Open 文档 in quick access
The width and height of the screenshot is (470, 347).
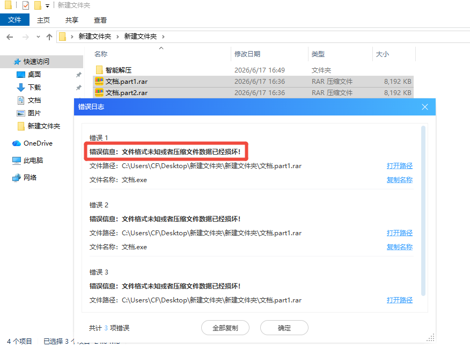click(34, 100)
